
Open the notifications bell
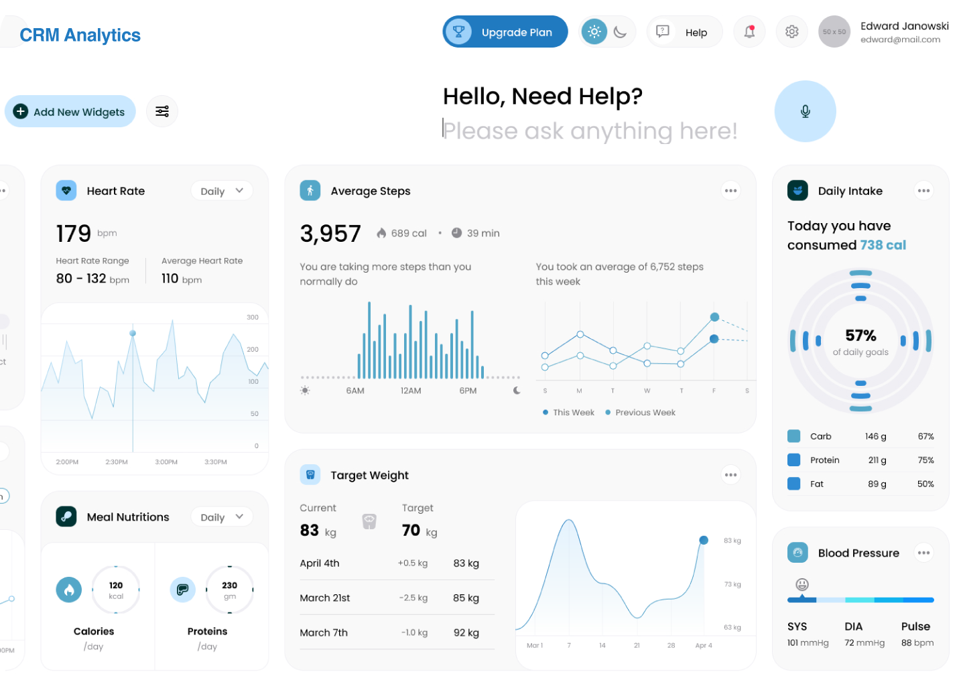tap(749, 31)
